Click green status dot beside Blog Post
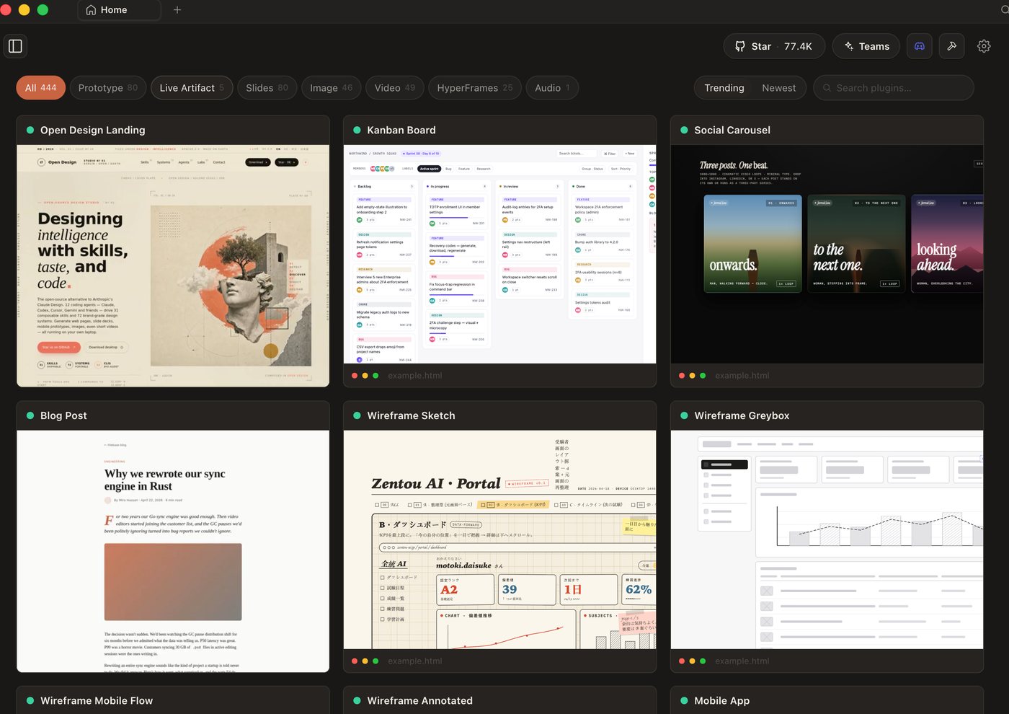 click(x=30, y=415)
